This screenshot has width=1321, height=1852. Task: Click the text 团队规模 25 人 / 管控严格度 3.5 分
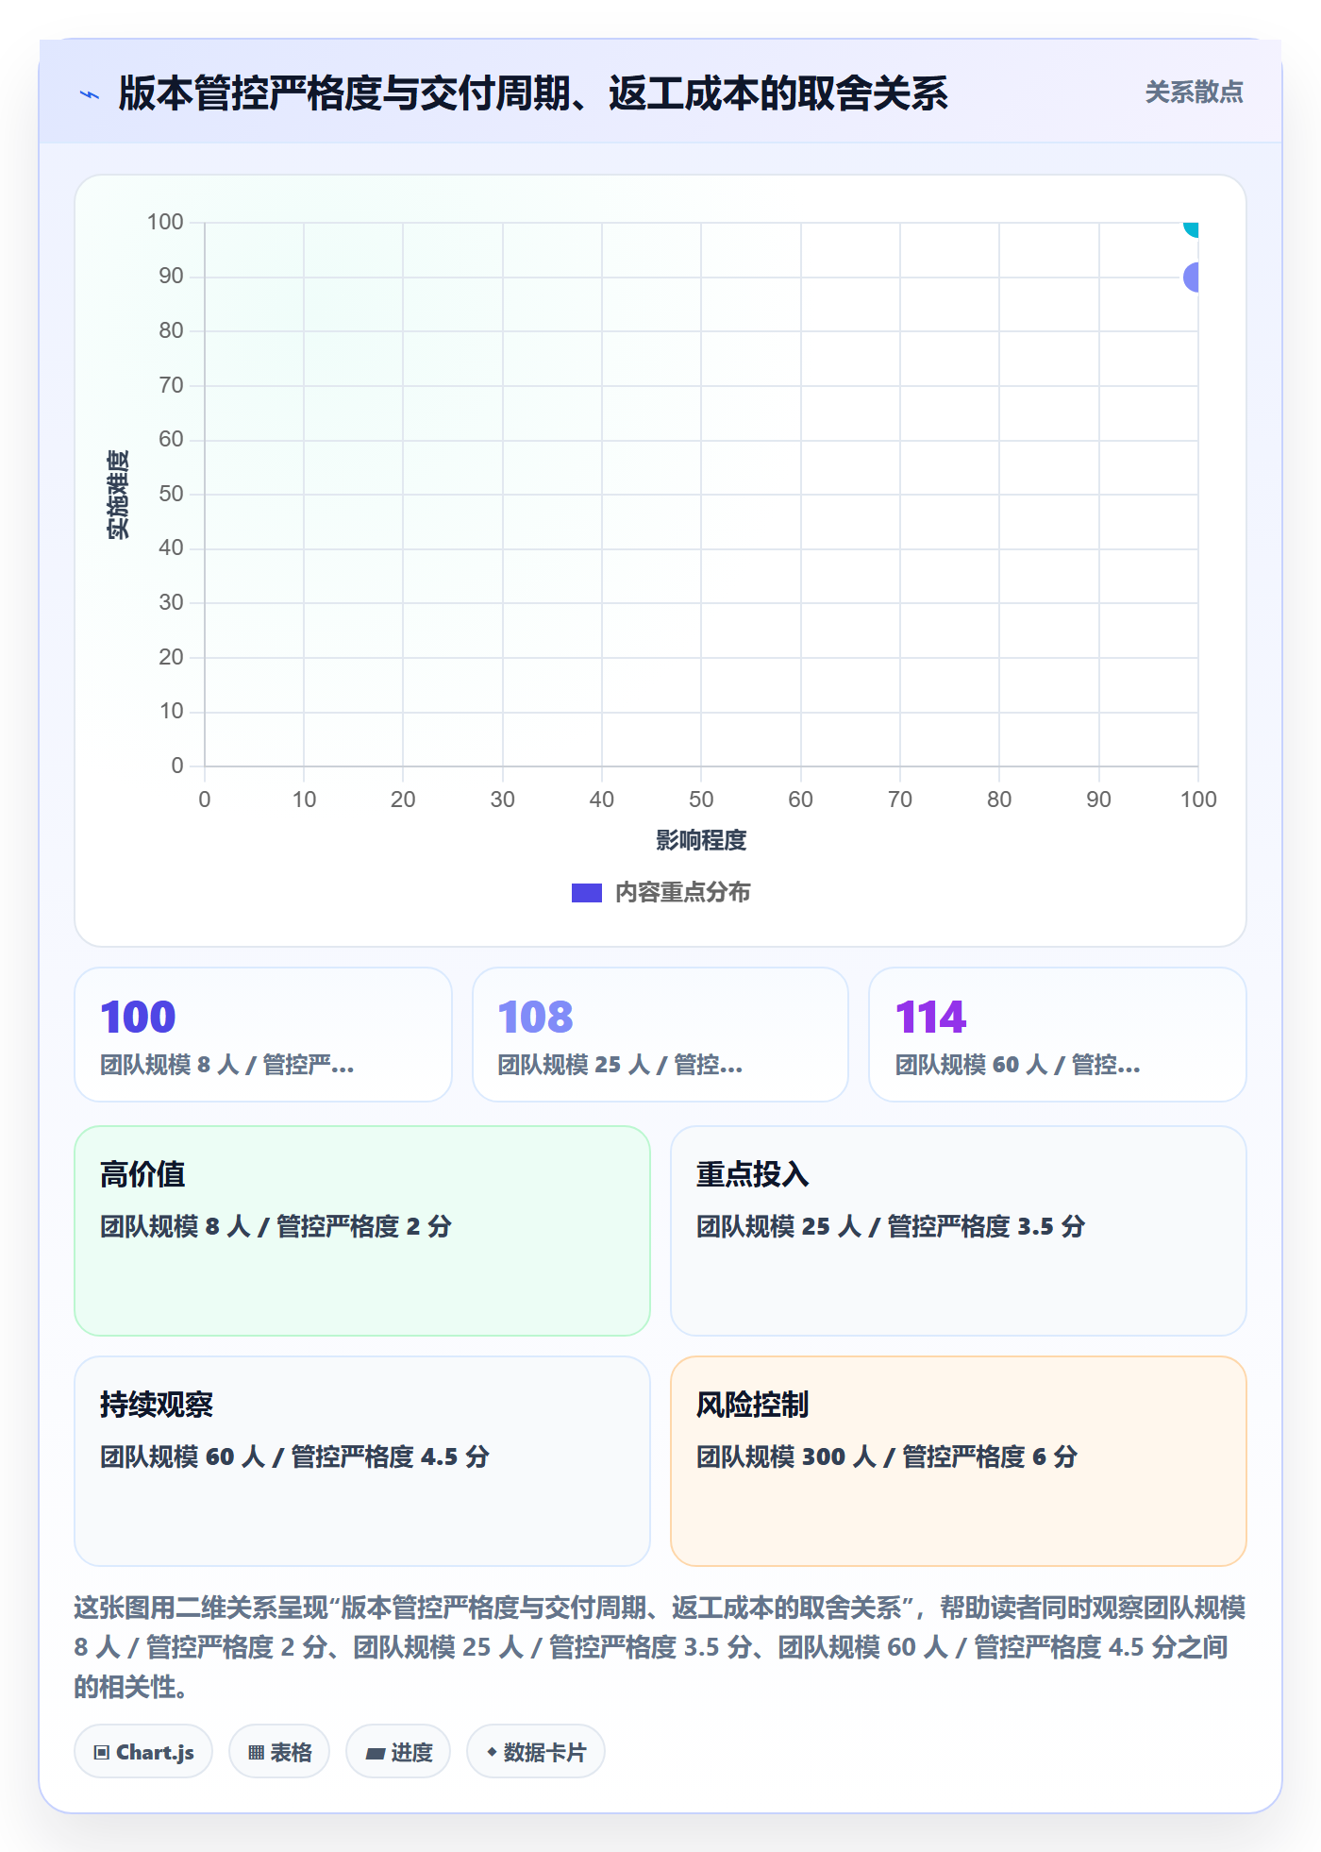pyautogui.click(x=891, y=1226)
